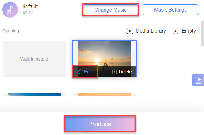Click the Edit pencil icon on clip
Screen dimensions: 204x135
(x=80, y=72)
